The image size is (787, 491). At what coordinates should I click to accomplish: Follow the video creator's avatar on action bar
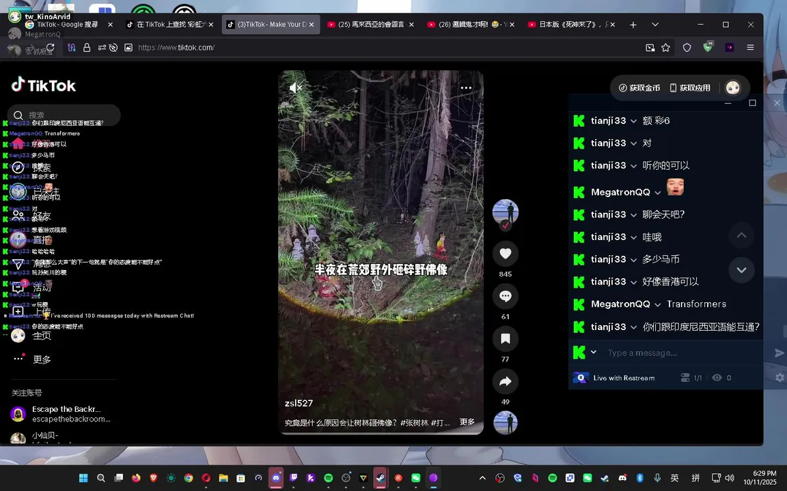click(x=505, y=213)
